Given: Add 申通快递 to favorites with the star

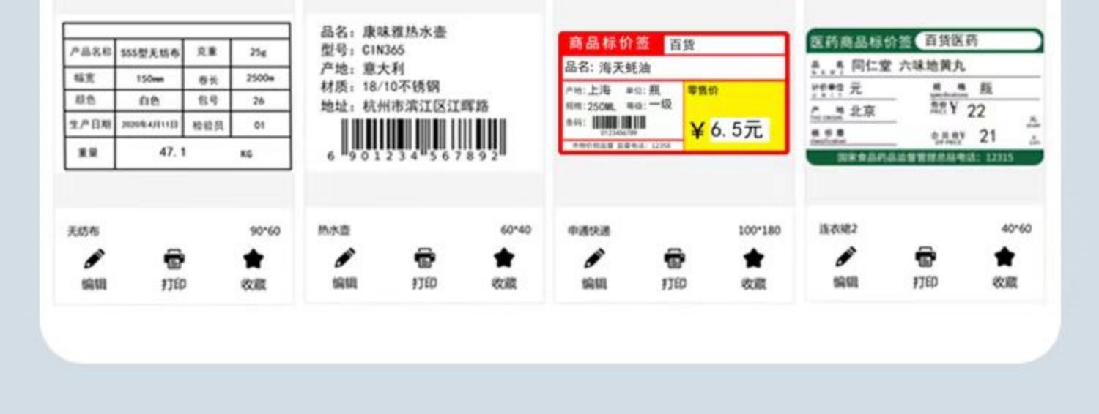Looking at the screenshot, I should [x=754, y=258].
